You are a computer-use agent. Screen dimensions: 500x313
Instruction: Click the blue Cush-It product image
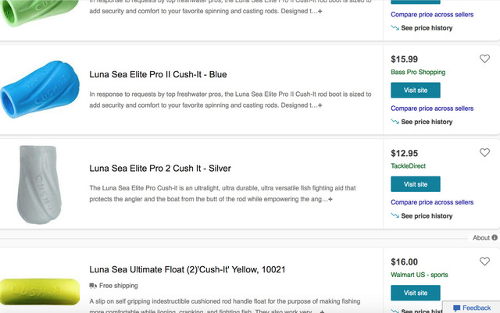(39, 91)
